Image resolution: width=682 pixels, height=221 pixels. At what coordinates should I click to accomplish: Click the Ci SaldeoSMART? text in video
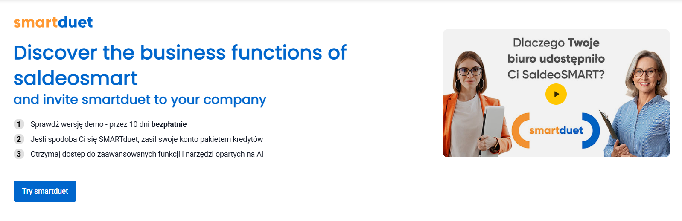pos(556,75)
